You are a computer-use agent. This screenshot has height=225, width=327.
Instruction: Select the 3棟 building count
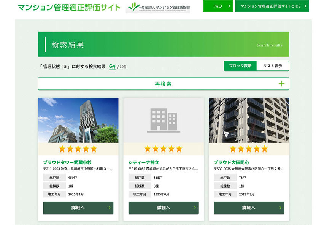point(156,186)
